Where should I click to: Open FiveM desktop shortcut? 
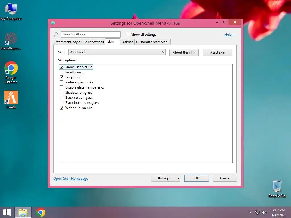[x=11, y=100]
